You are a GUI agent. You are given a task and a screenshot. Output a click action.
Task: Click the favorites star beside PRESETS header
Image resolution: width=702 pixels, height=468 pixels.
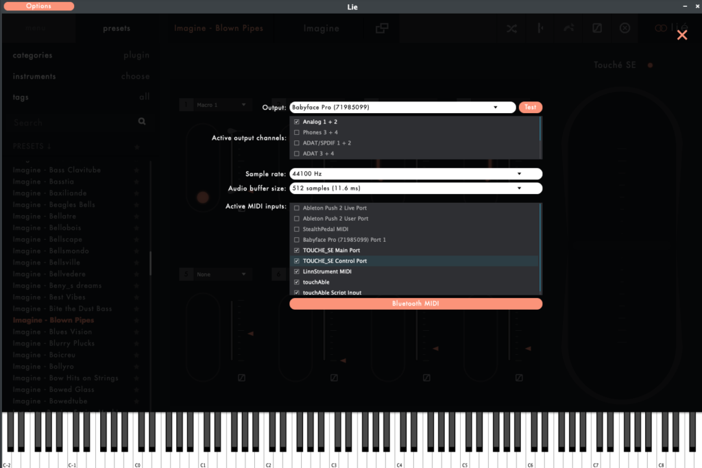pyautogui.click(x=137, y=147)
